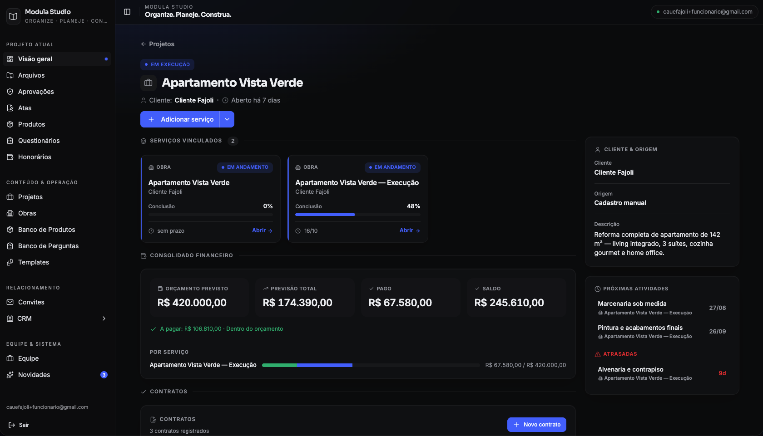Click the Novidades badge showing 3
The image size is (763, 436).
104,375
